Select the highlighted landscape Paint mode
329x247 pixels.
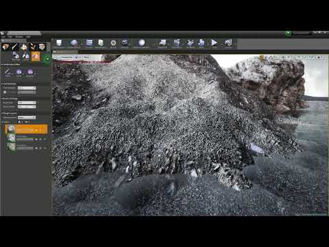pos(36,56)
